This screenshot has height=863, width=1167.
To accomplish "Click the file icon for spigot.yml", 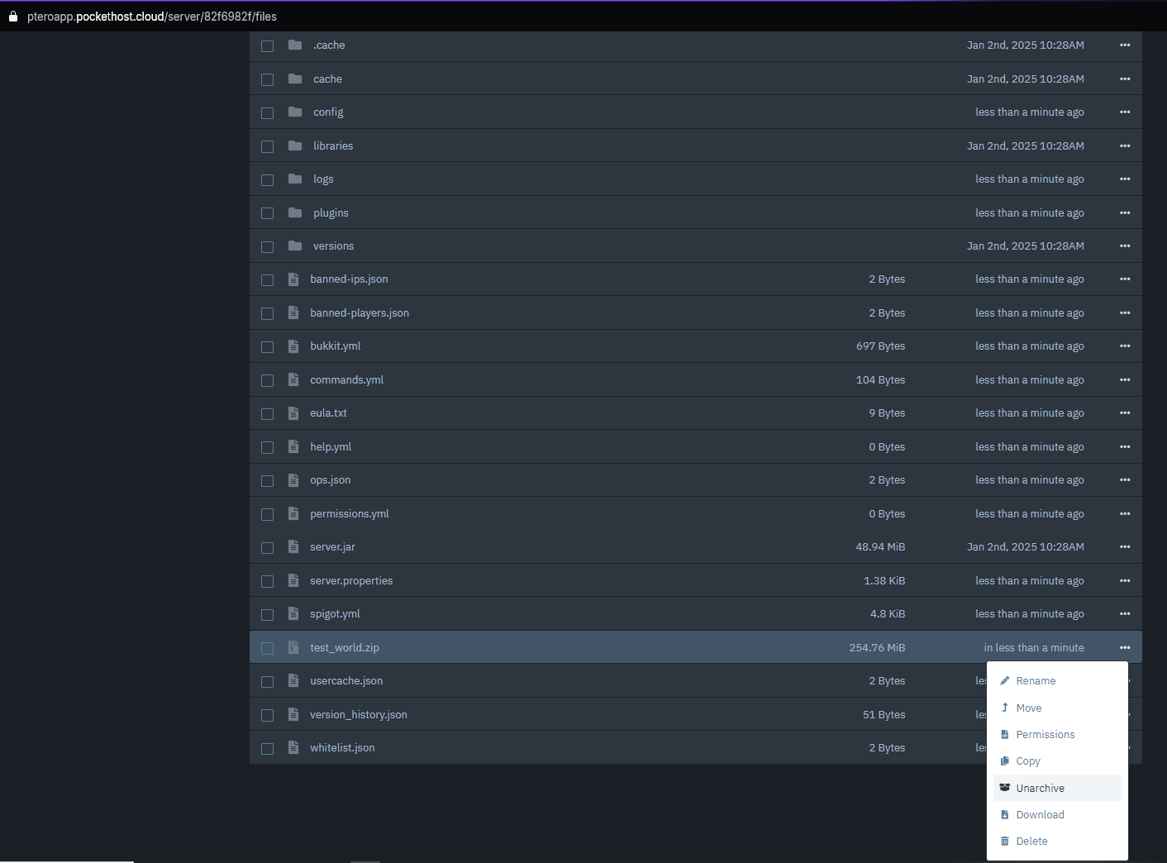I will [x=293, y=613].
